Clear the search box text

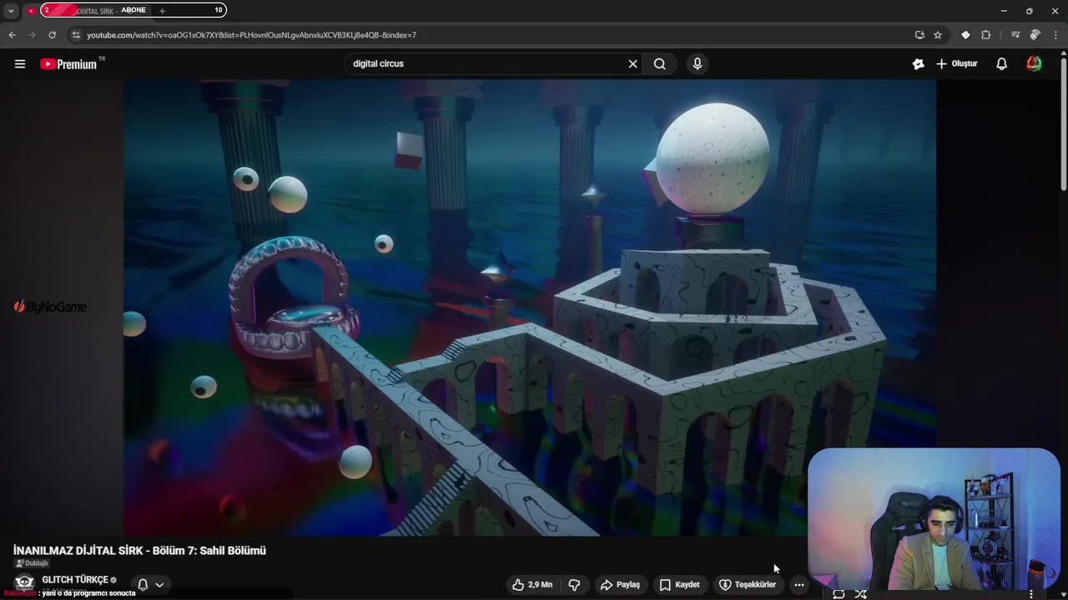632,64
